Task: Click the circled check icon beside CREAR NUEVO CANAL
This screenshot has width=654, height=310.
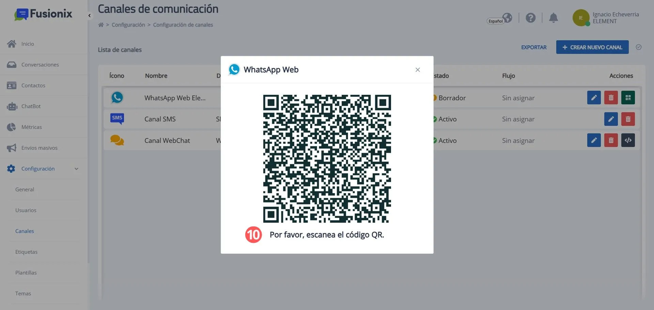Action: (x=639, y=47)
